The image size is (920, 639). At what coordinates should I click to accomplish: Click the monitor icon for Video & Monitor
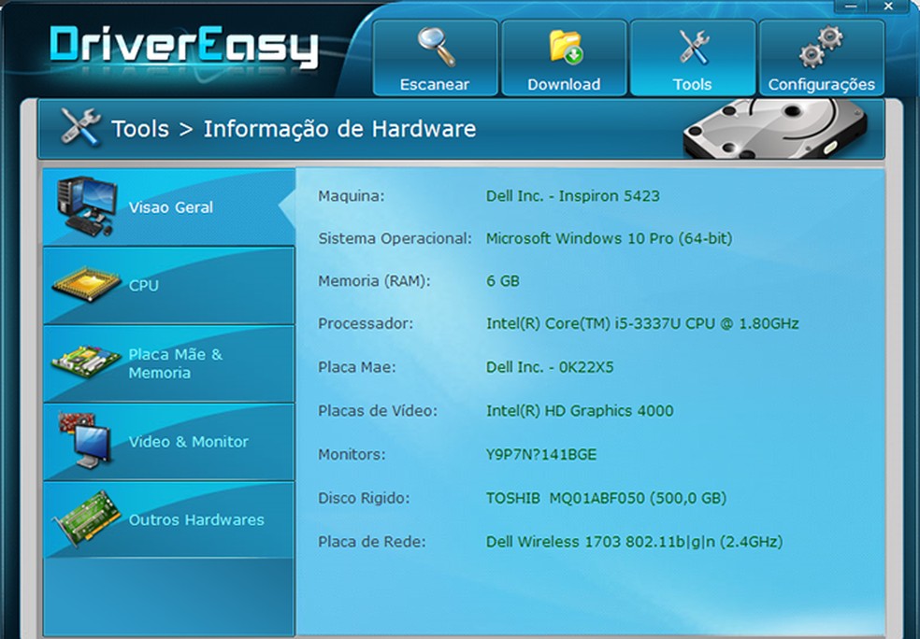(85, 440)
